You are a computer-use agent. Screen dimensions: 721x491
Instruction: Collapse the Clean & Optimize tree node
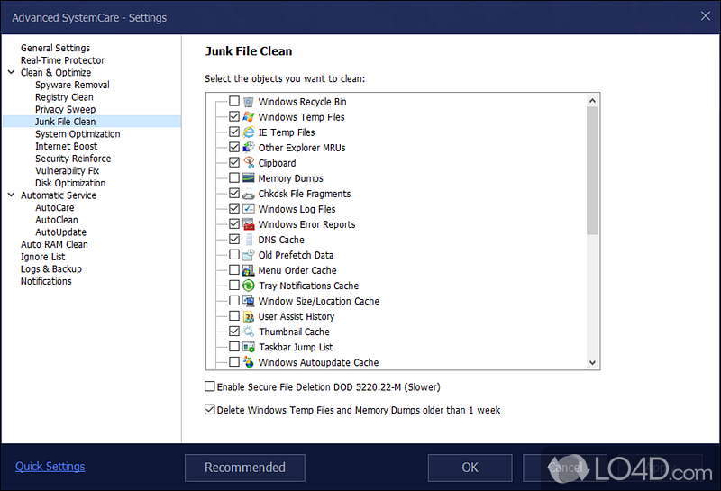[x=12, y=73]
